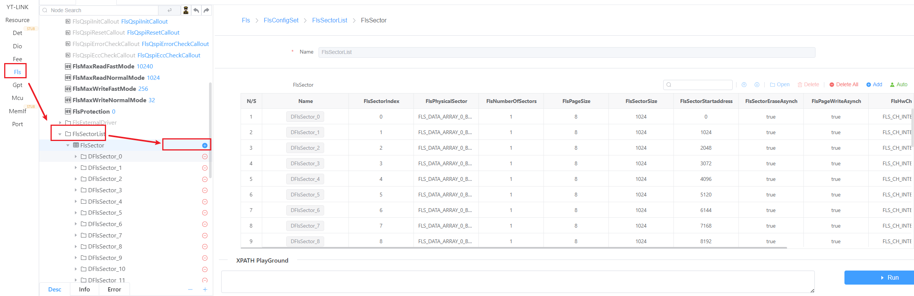This screenshot has width=914, height=296.
Task: Expand the FlsExternalDriver tree node
Action: pos(60,123)
